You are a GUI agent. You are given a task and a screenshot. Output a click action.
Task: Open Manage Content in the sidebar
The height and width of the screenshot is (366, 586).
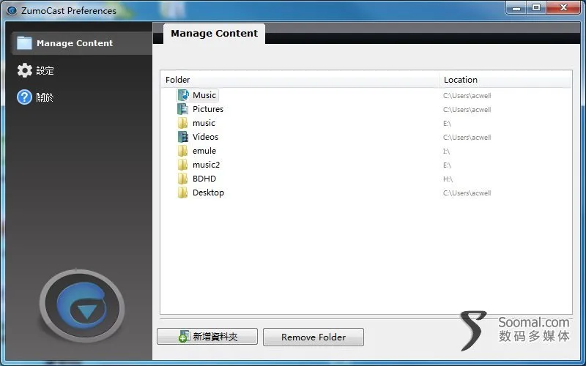point(81,43)
